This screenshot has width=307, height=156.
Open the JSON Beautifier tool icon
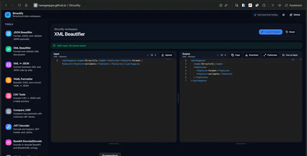pos(8,34)
